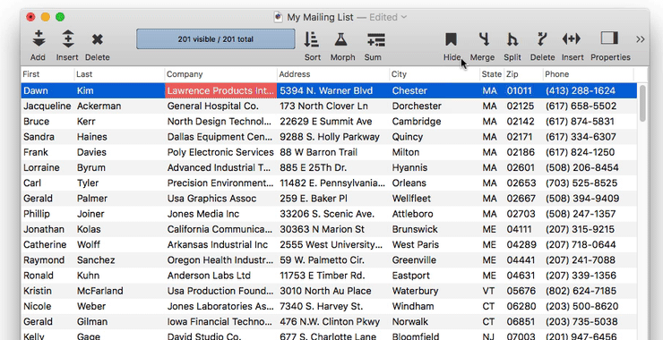Image resolution: width=663 pixels, height=340 pixels.
Task: Click the 201 visible / 201 total indicator
Action: click(x=216, y=38)
